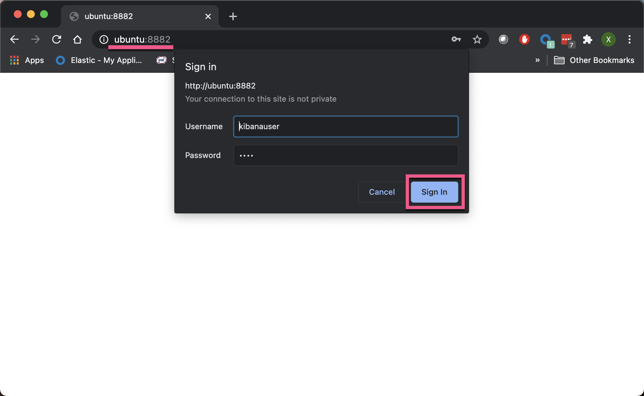Screen dimensions: 644x396
Task: Open Other Bookmarks folder
Action: [594, 60]
